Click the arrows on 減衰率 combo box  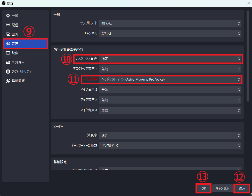pyautogui.click(x=239, y=135)
